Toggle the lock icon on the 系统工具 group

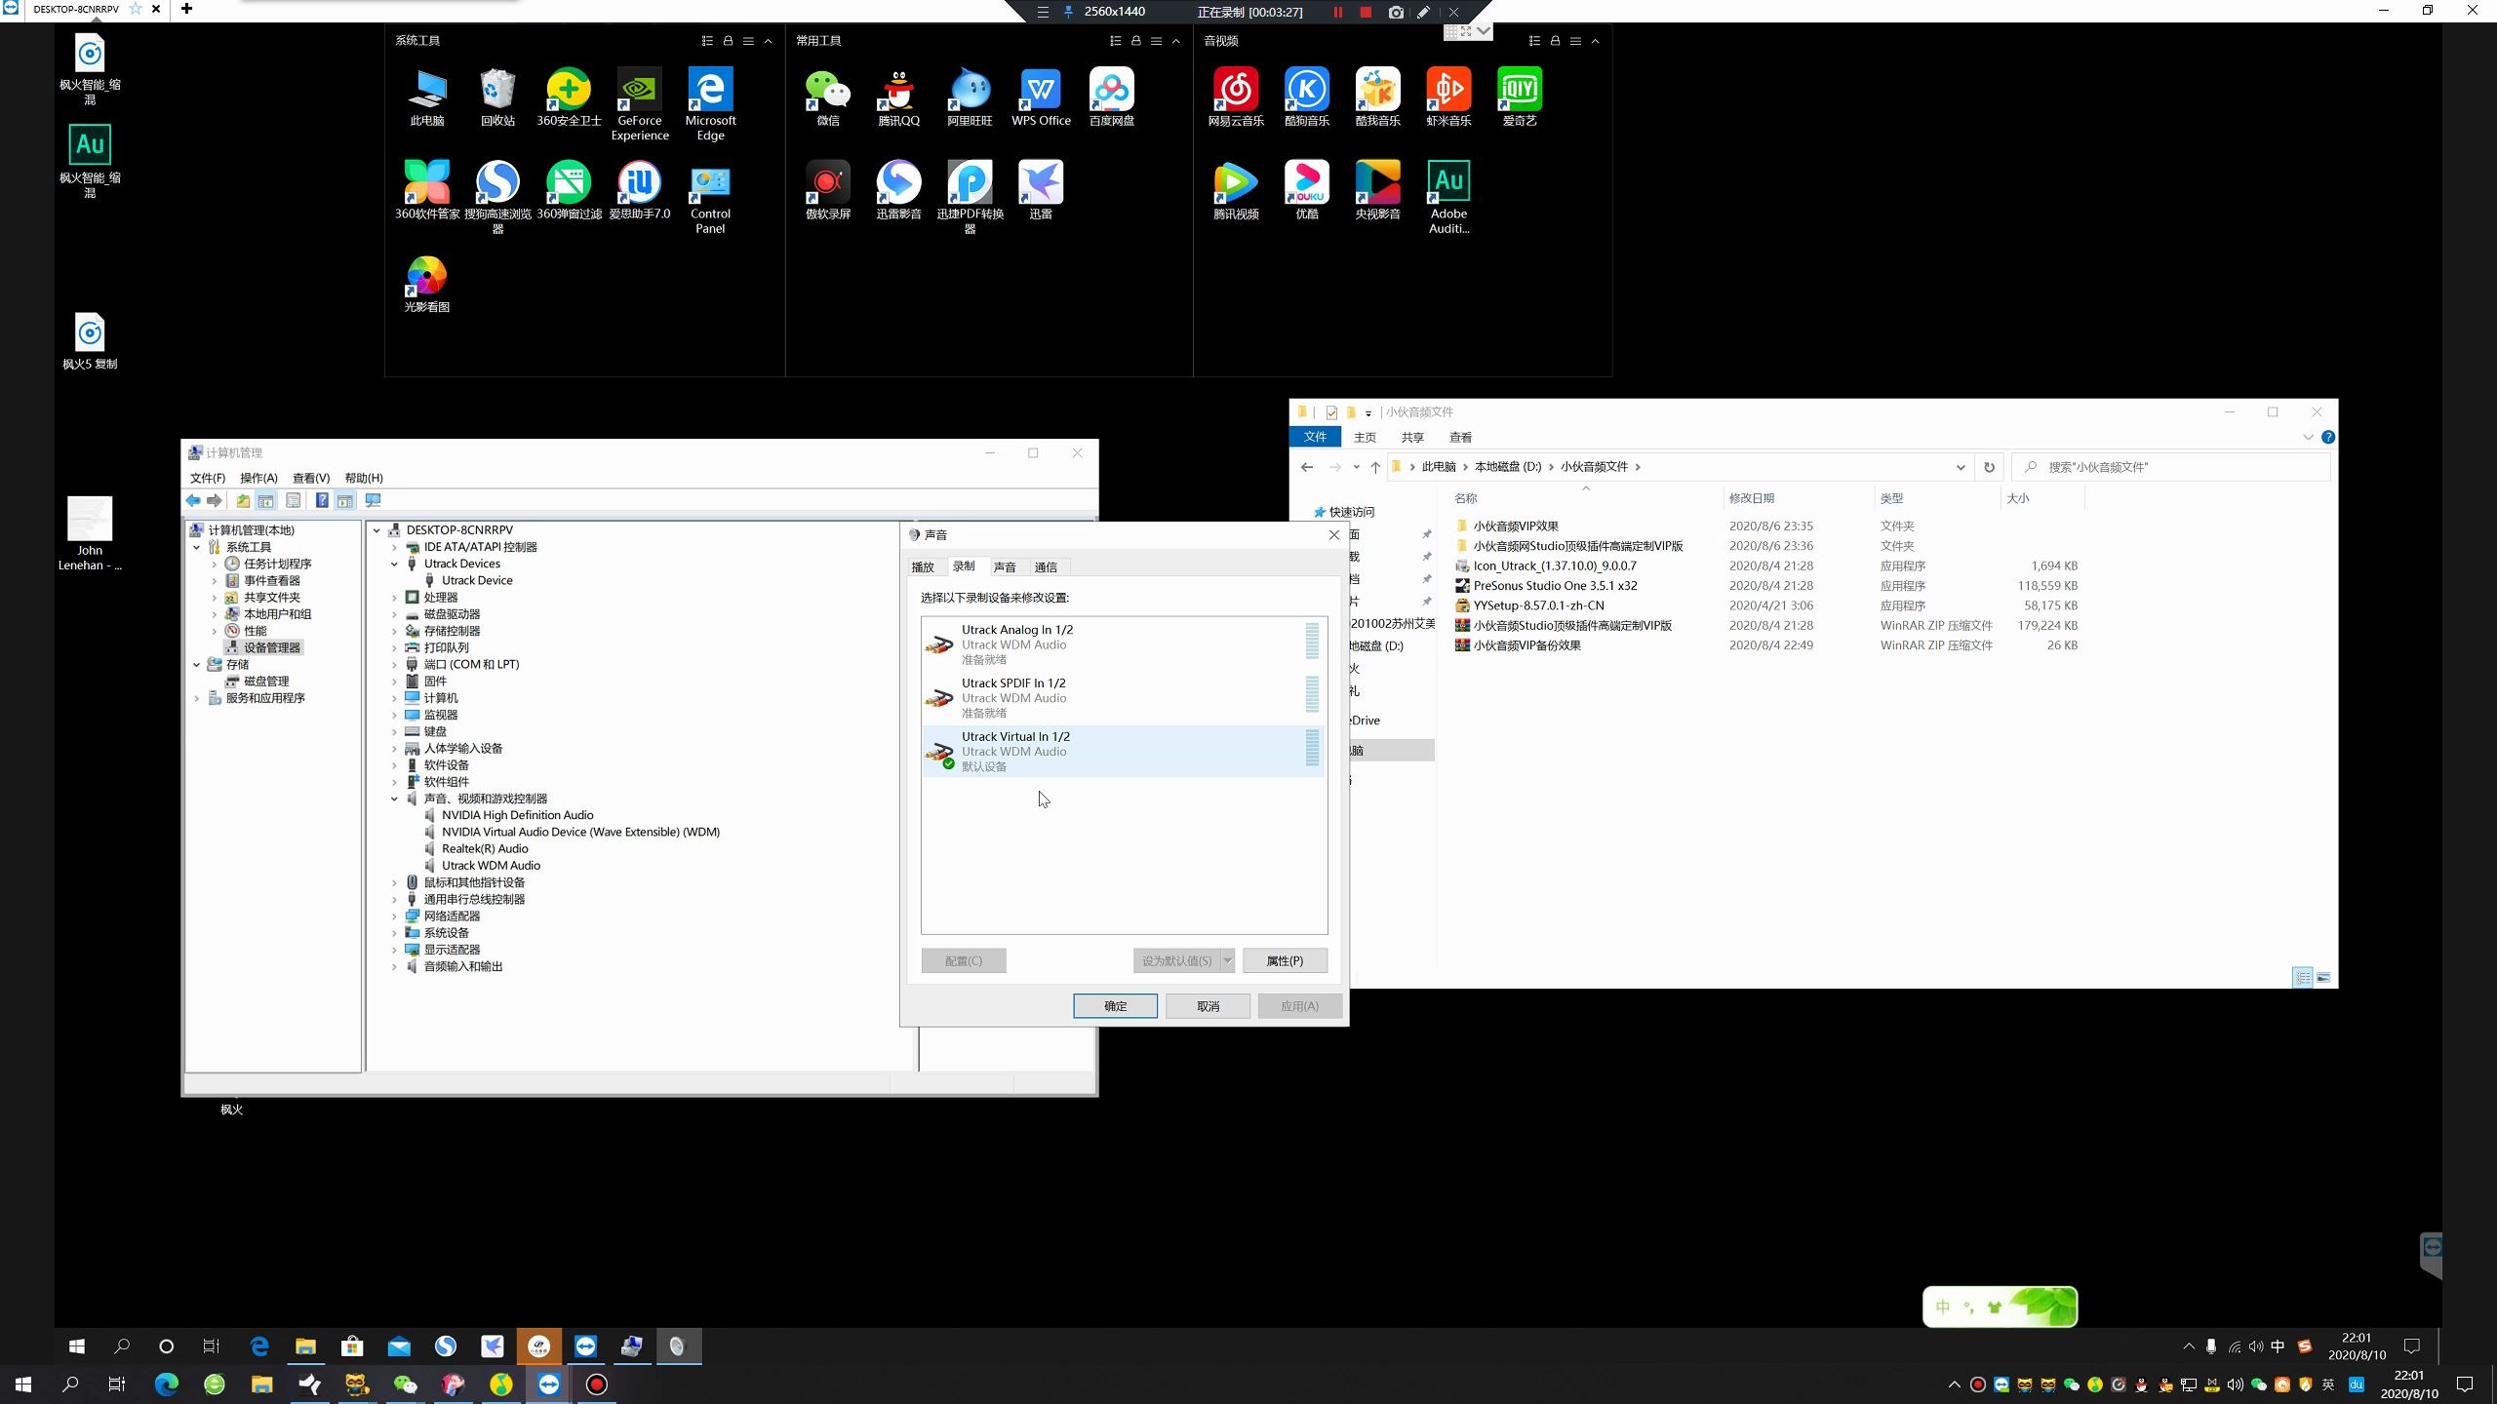tap(728, 41)
